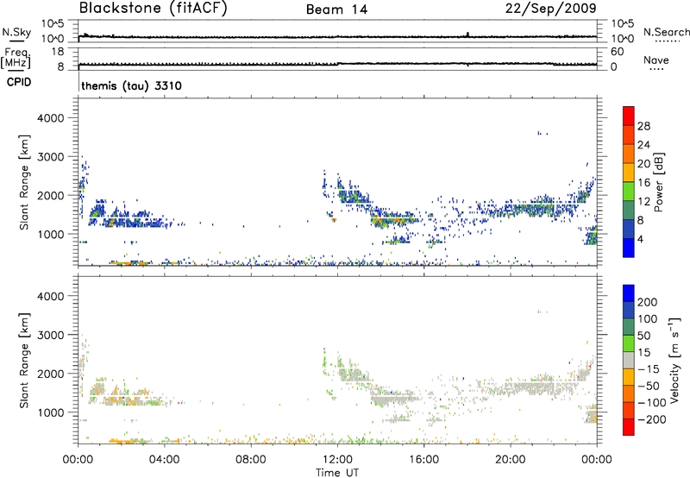Select the "N.Sky" legend label
The width and height of the screenshot is (690, 478).
[16, 32]
